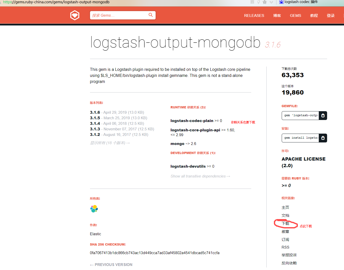Open the RELEASES navigation item
Viewport: 344px width, 270px height.
tap(254, 15)
